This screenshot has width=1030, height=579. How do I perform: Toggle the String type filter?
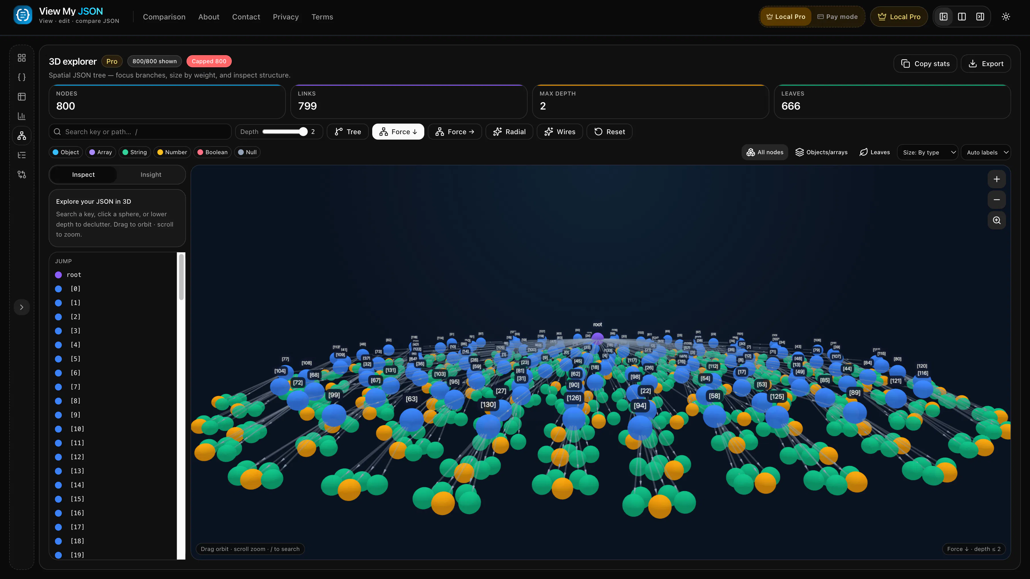135,152
